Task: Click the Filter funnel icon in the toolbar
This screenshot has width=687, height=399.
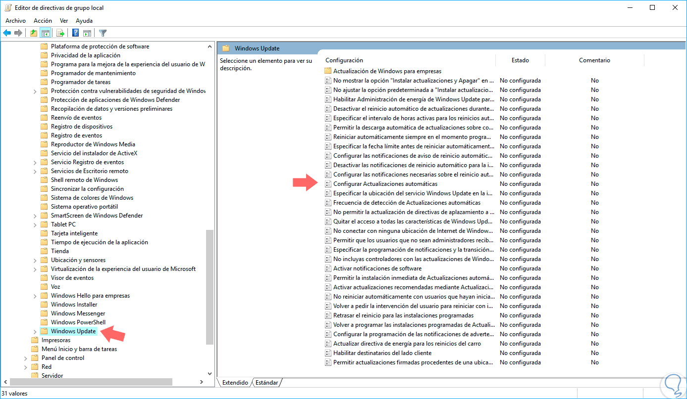Action: pos(103,33)
